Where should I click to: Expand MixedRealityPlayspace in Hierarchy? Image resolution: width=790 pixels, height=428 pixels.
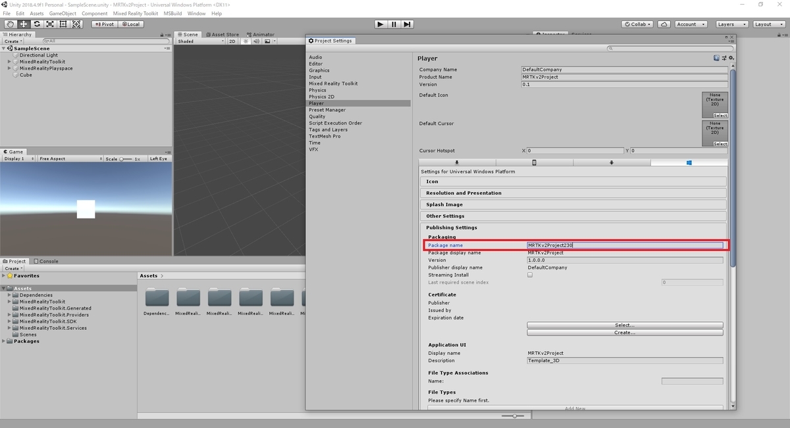[x=9, y=68]
